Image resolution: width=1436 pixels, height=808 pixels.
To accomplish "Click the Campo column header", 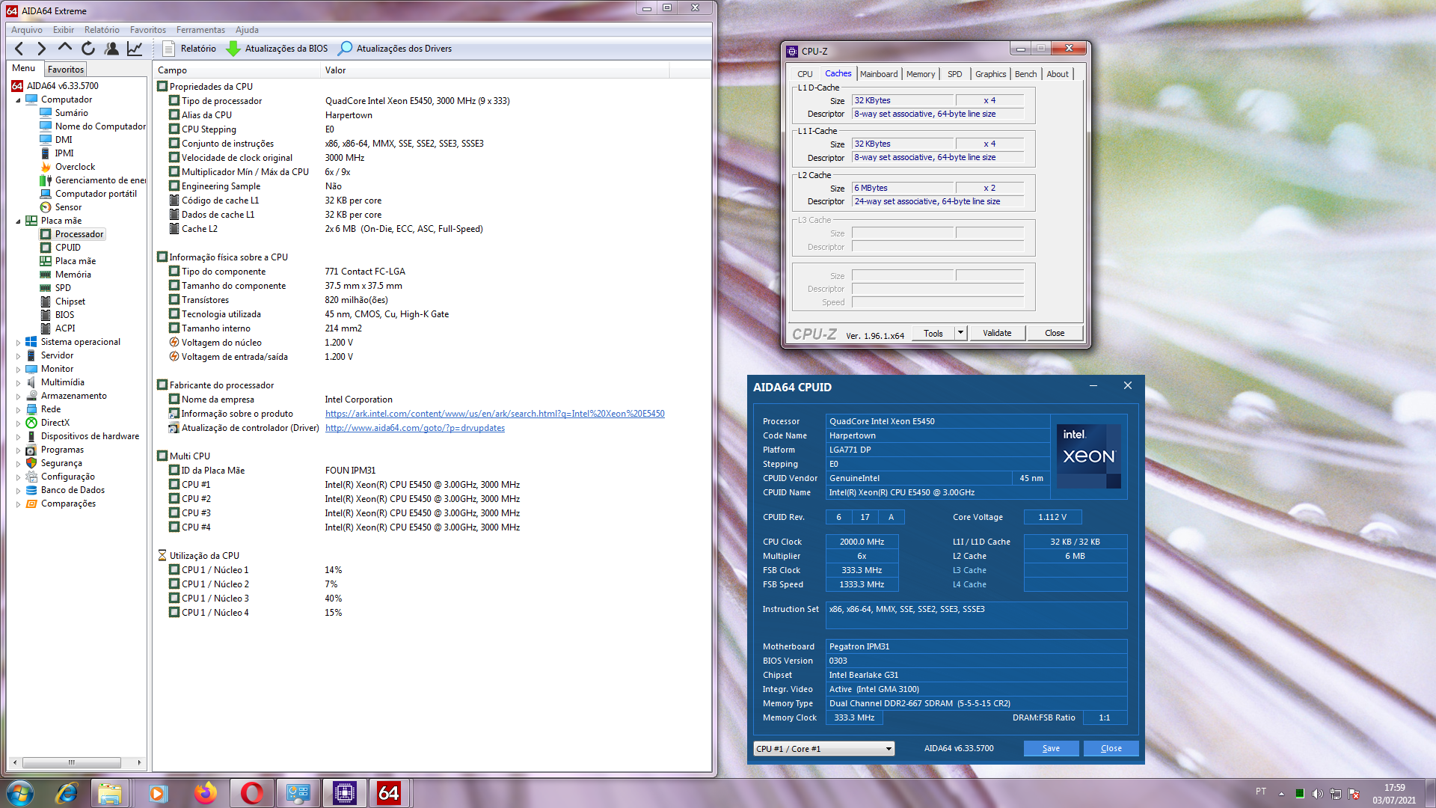I will [237, 70].
